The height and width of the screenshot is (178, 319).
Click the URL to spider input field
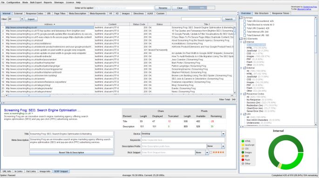point(124,8)
